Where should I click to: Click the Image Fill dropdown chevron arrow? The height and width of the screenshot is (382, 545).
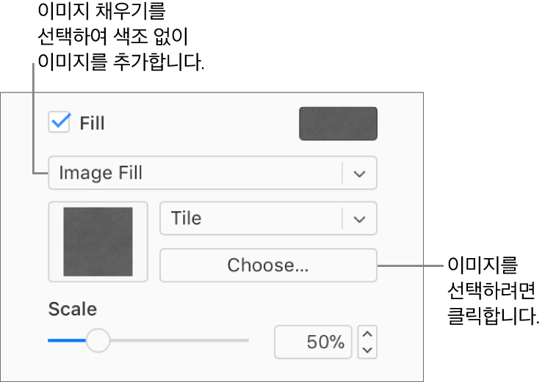click(359, 174)
